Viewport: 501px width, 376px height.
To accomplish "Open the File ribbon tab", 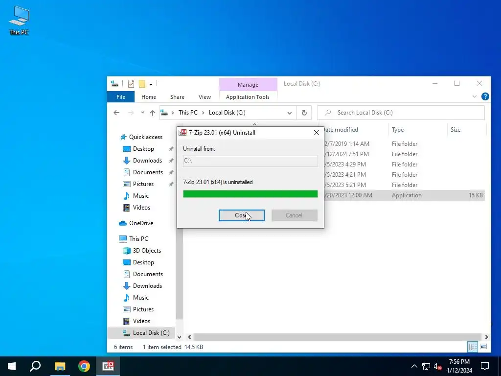I will (121, 97).
